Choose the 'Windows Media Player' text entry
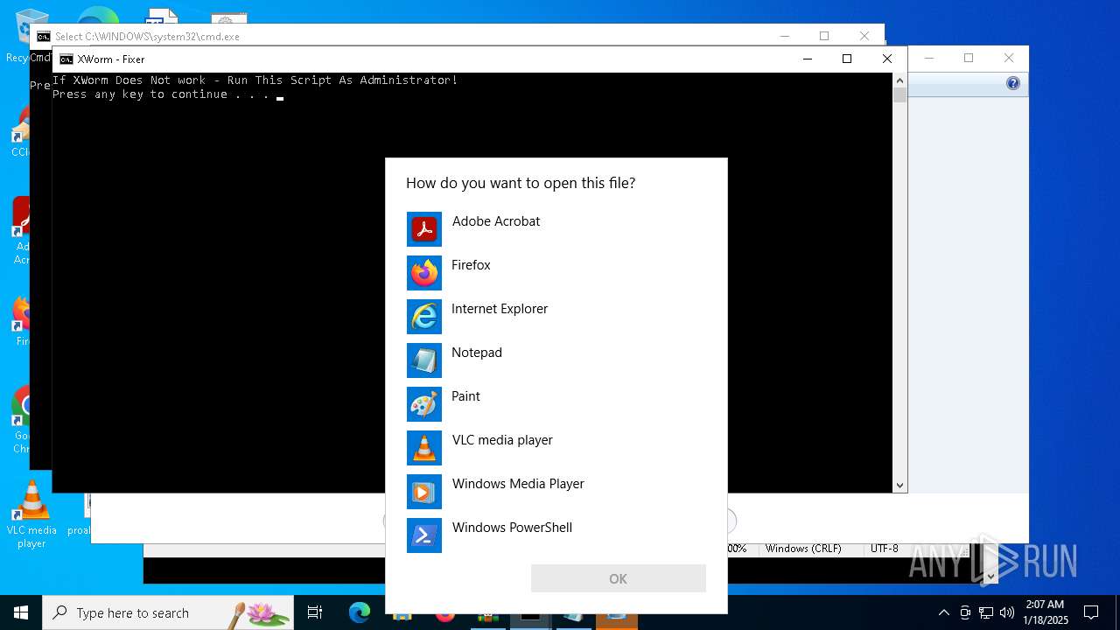Viewport: 1120px width, 630px height. 518,484
